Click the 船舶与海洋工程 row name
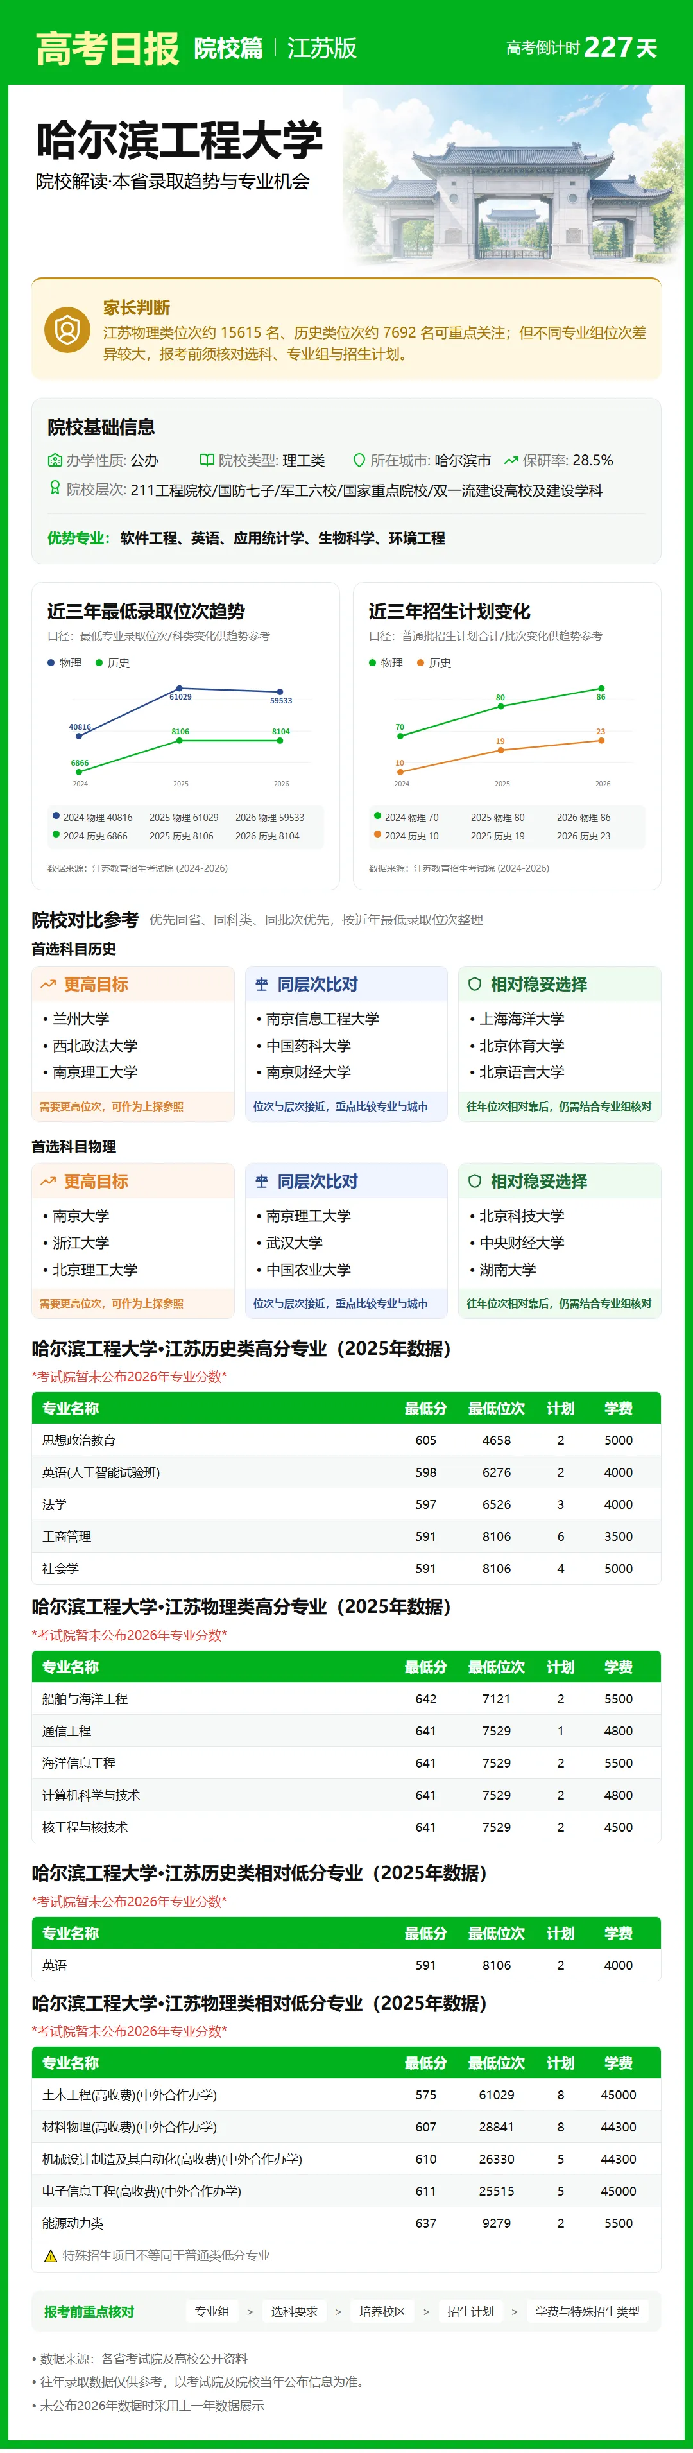The width and height of the screenshot is (693, 2453). coord(85,1699)
